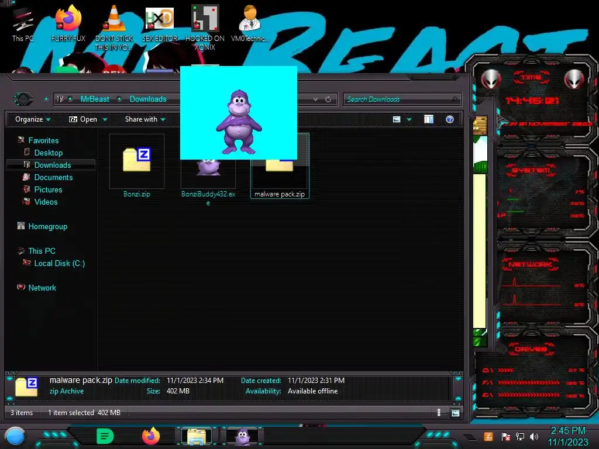Click the C:\ drive usage bar in gadget

point(505,370)
